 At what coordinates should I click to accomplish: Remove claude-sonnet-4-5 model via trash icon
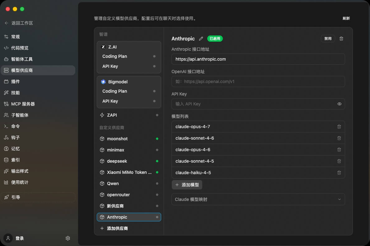[x=339, y=161]
